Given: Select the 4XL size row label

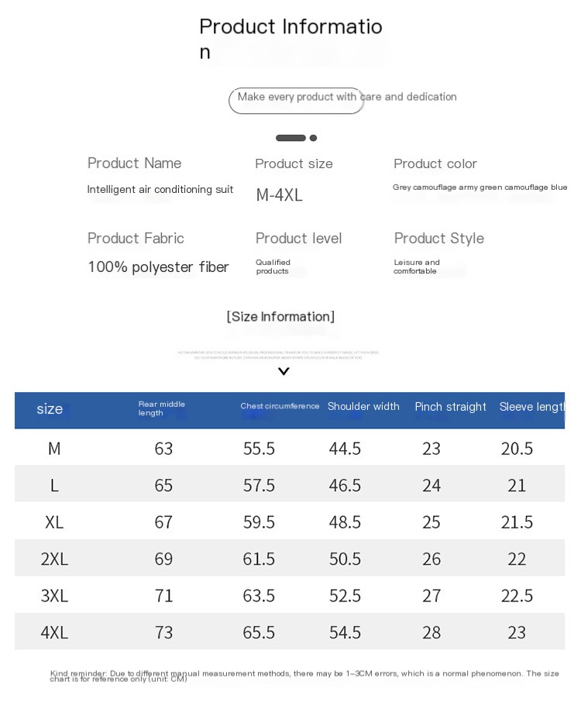Looking at the screenshot, I should [x=54, y=632].
